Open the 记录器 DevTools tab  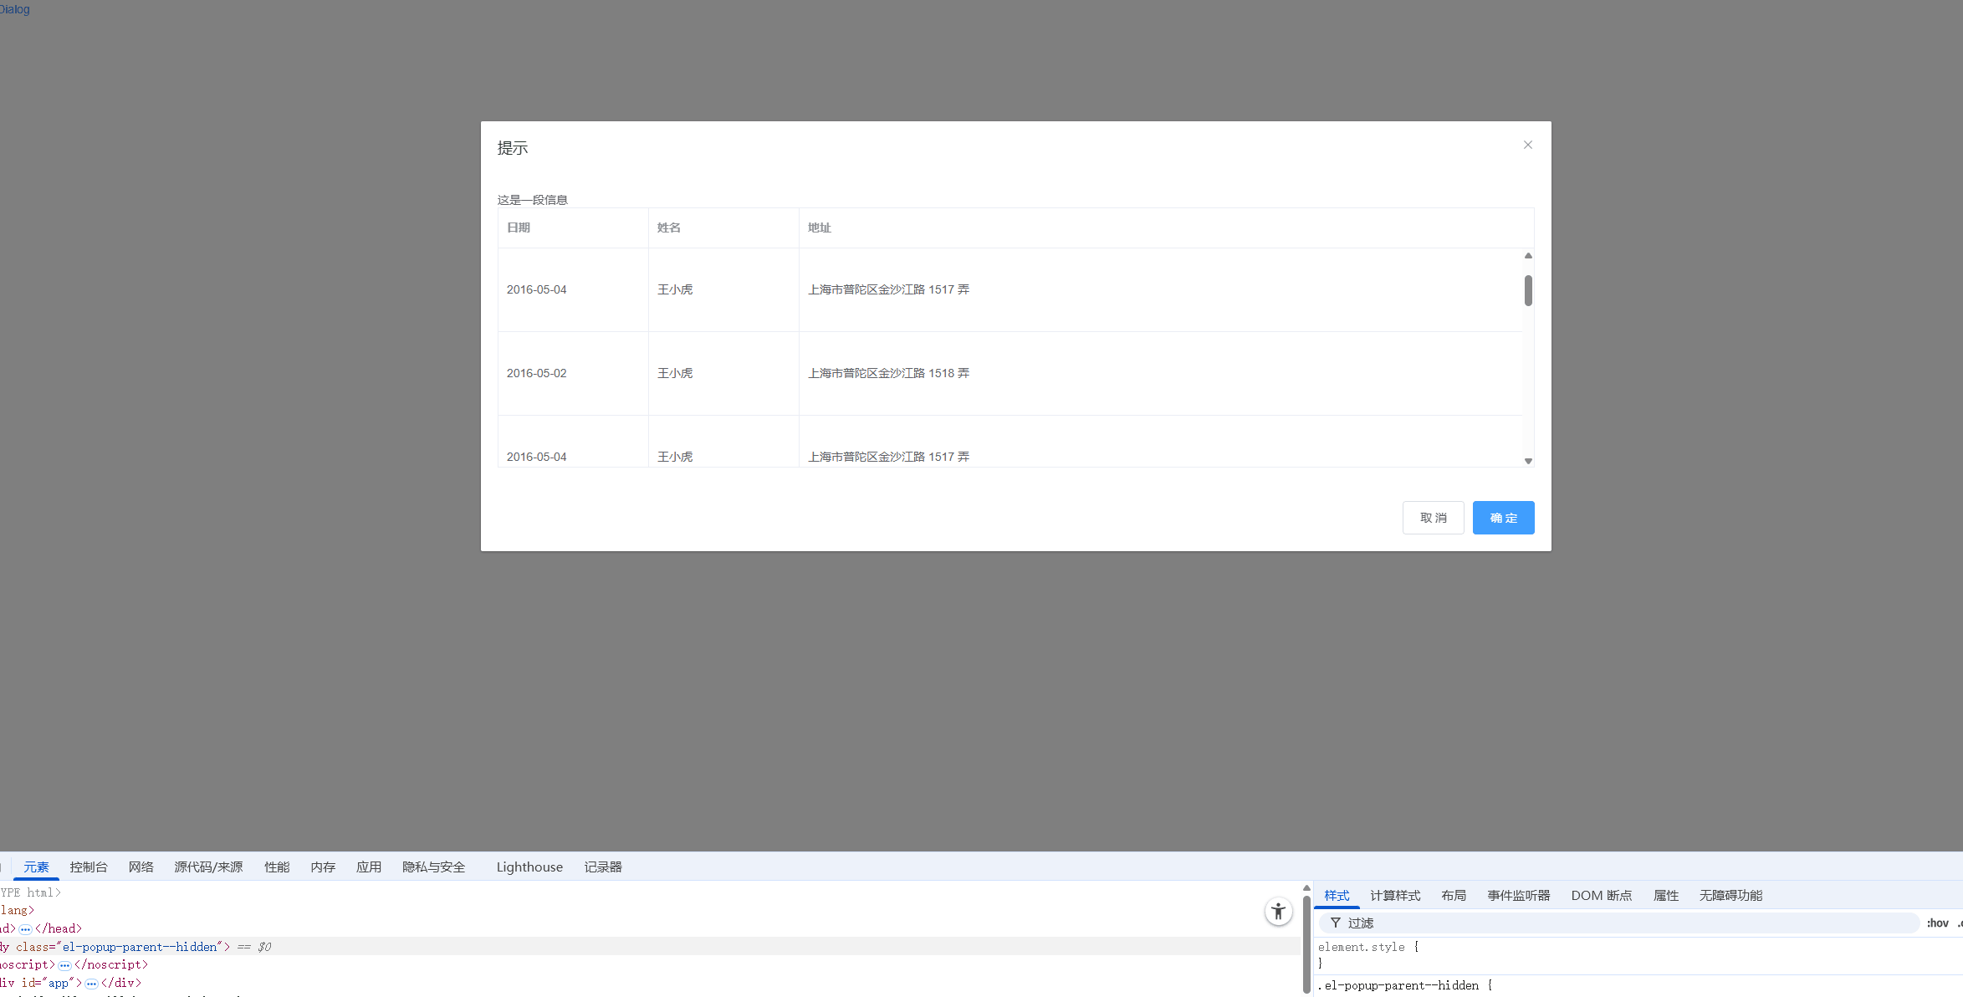click(603, 867)
